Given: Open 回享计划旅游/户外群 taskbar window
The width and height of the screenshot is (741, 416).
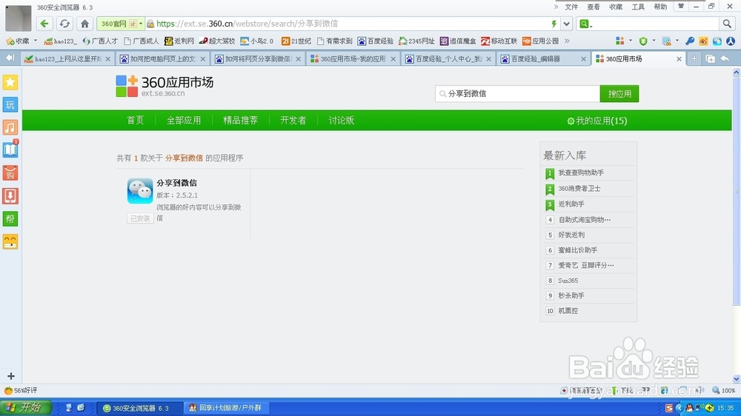Looking at the screenshot, I should click(226, 408).
